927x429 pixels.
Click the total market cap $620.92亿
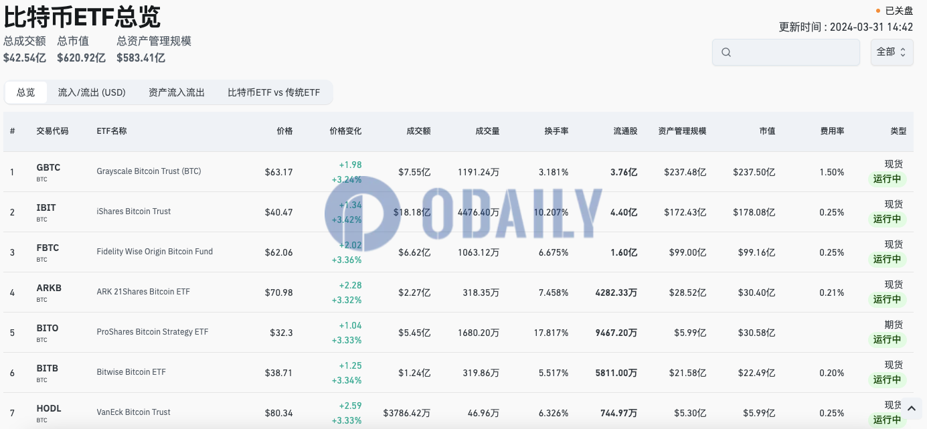pyautogui.click(x=81, y=58)
